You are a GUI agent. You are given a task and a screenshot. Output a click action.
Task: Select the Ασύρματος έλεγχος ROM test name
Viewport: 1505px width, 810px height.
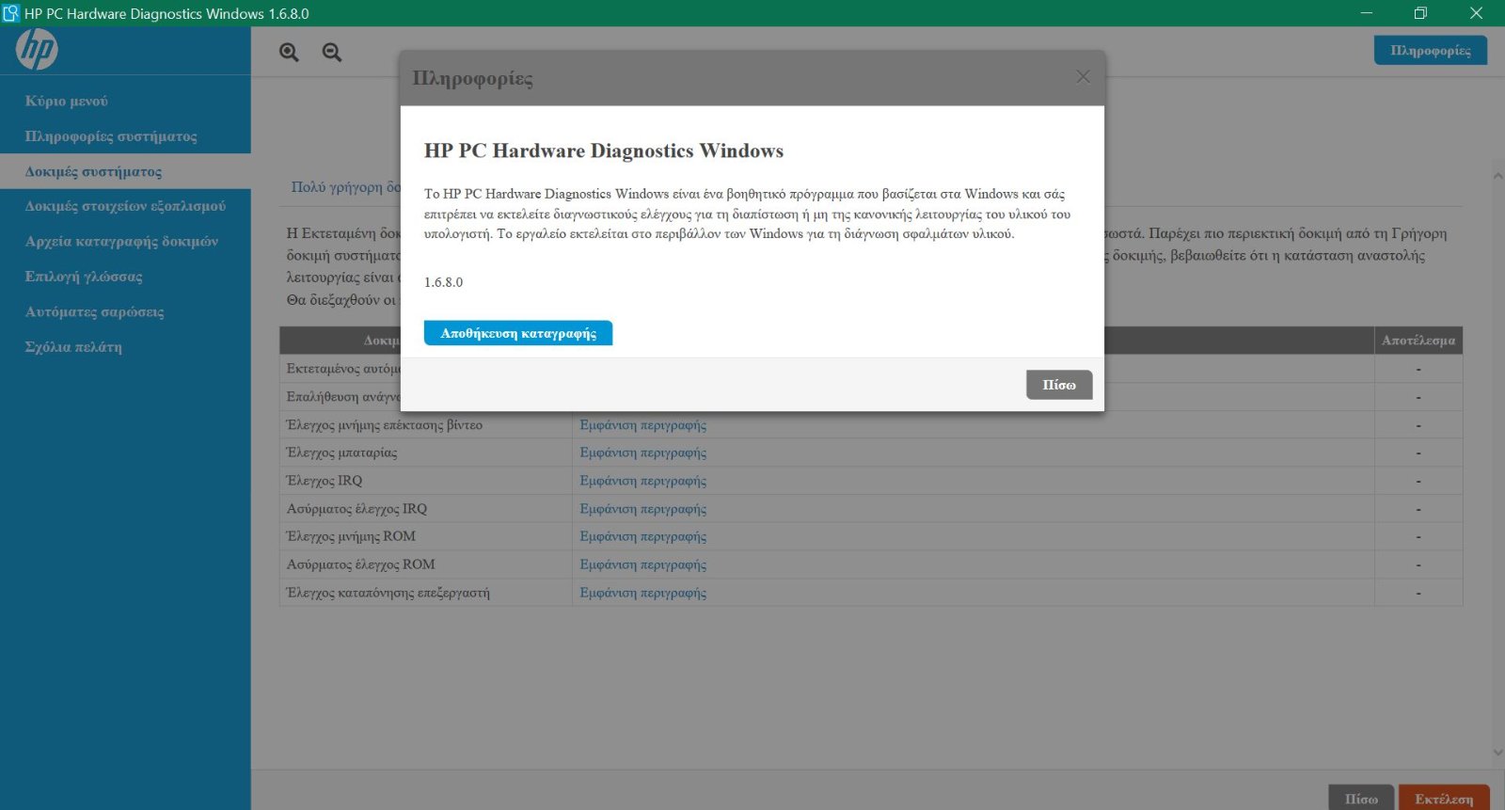(x=361, y=564)
